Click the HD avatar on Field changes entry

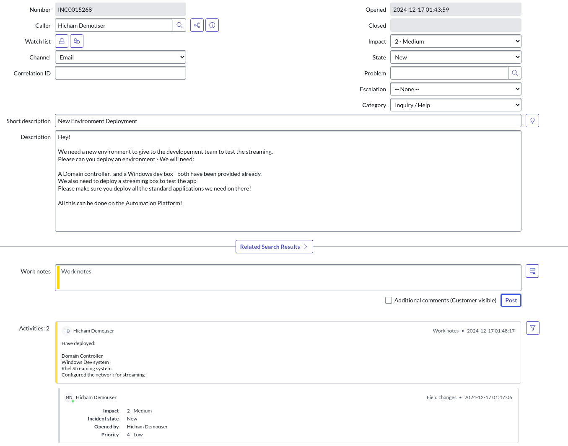click(x=69, y=397)
